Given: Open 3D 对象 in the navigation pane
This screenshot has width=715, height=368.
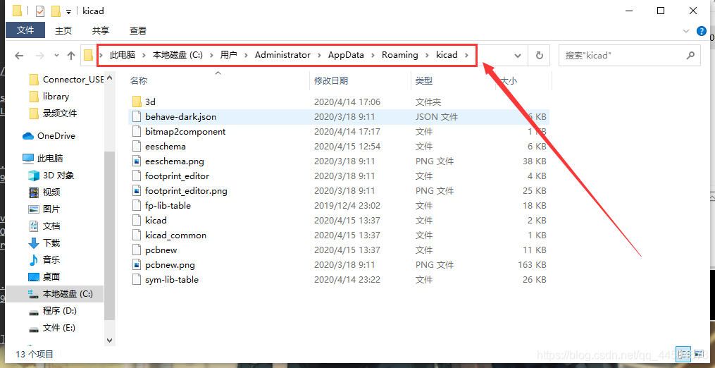Looking at the screenshot, I should (58, 176).
